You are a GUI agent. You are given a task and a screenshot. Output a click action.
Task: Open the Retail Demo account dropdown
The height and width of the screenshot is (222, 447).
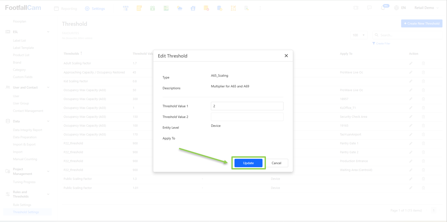[x=426, y=8]
